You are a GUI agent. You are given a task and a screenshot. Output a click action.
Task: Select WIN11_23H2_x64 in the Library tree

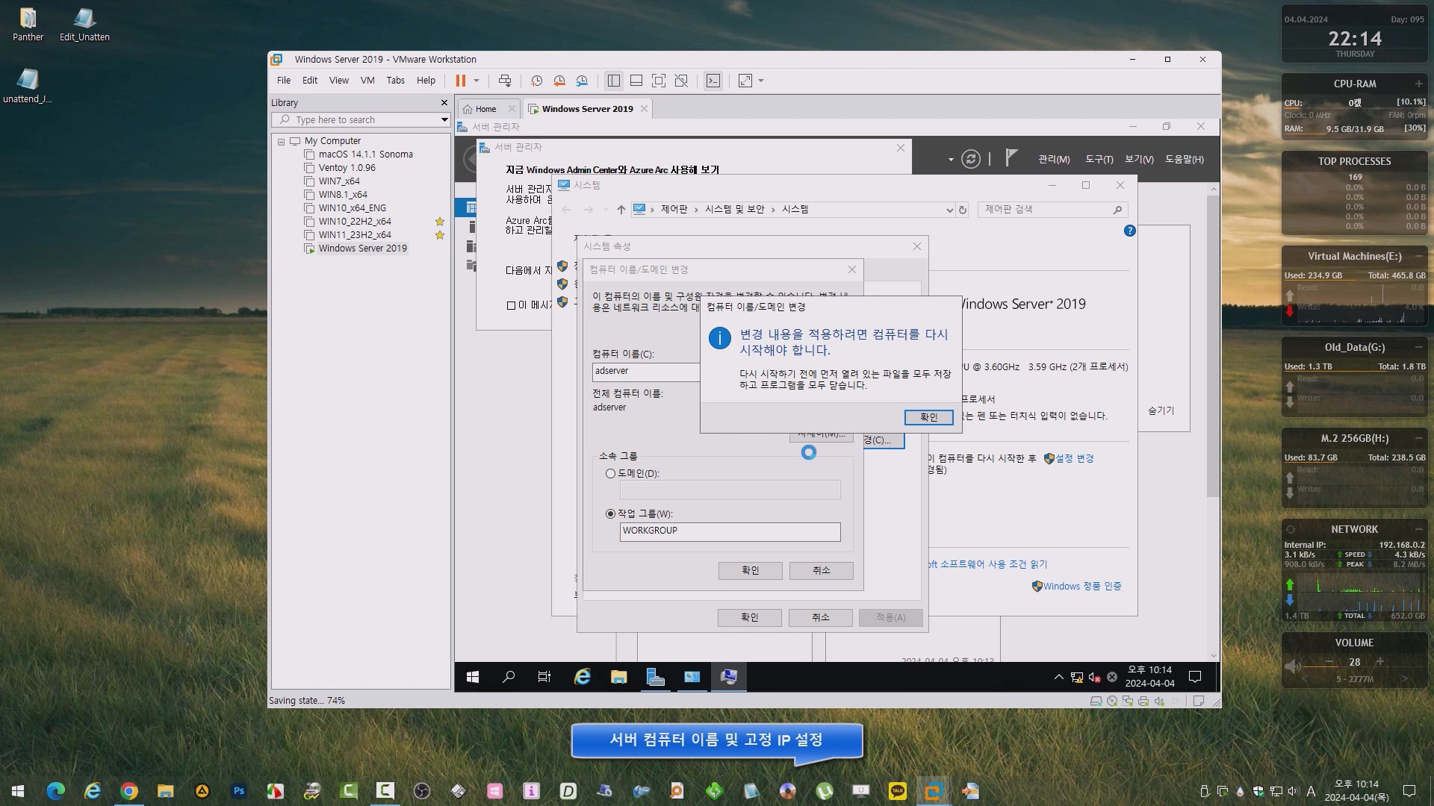(354, 235)
